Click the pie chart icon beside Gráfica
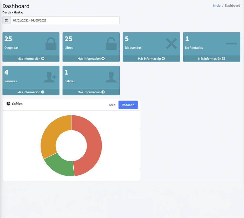Viewport: 244px width, 218px height. 8,104
